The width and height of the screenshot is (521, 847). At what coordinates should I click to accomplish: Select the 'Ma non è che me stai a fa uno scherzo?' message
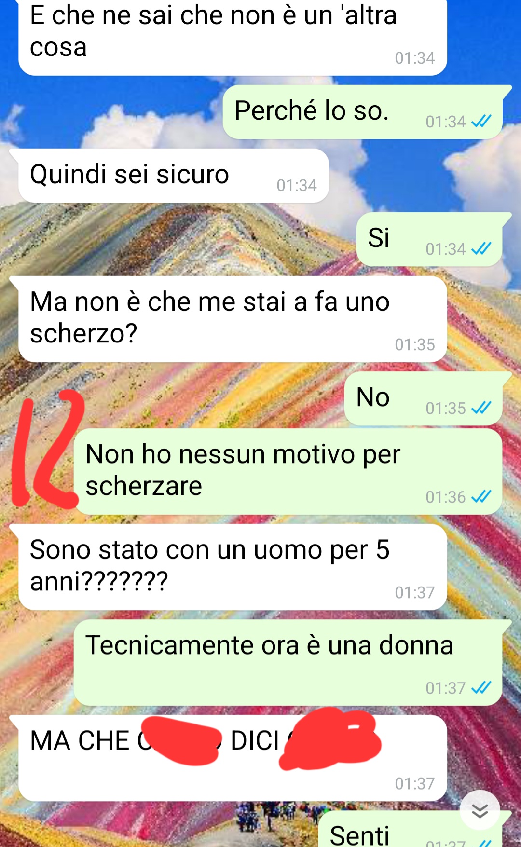[x=228, y=319]
